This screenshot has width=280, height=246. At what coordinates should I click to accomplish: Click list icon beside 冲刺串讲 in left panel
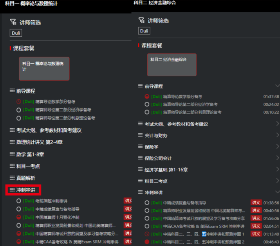click(12, 190)
